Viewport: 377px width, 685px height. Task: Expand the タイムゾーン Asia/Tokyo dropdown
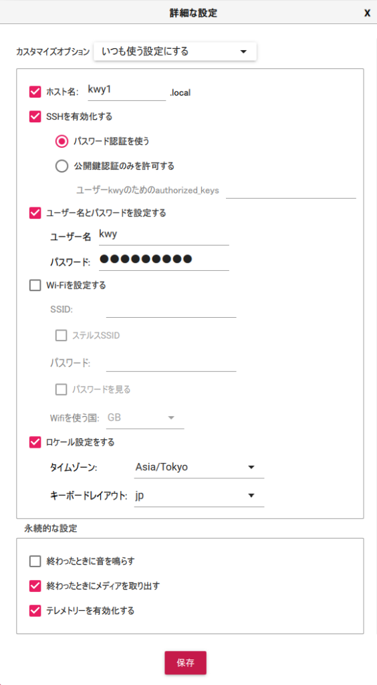[x=199, y=468]
